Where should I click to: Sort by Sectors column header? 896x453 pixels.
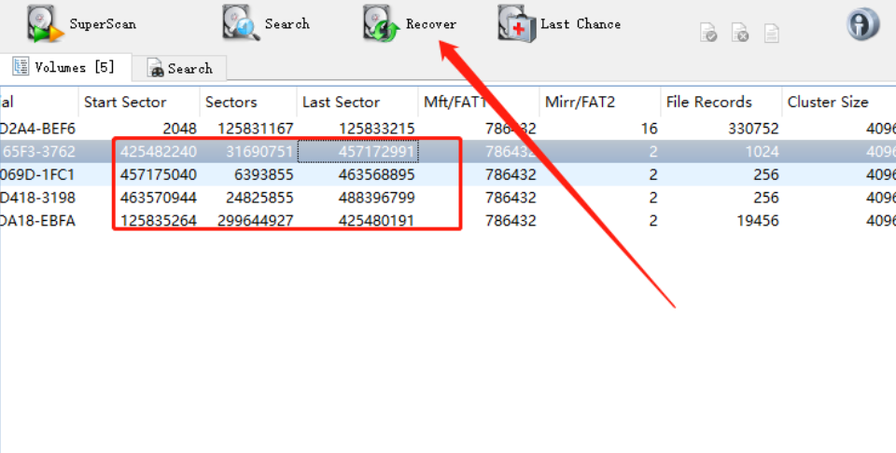click(248, 103)
